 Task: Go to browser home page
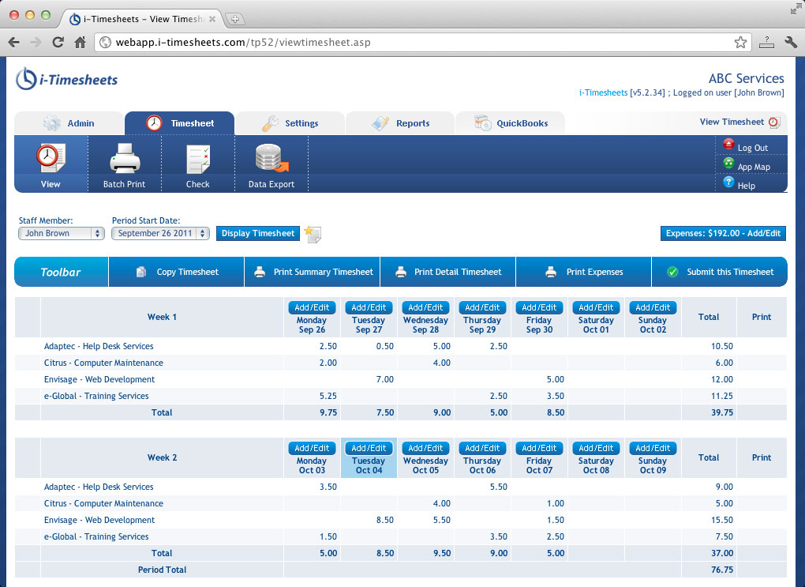pyautogui.click(x=80, y=42)
